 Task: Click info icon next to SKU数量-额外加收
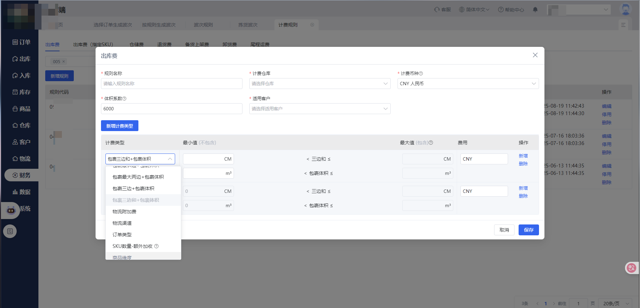point(156,246)
